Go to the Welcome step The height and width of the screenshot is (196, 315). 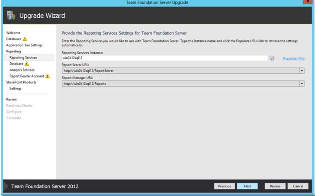[x=13, y=33]
